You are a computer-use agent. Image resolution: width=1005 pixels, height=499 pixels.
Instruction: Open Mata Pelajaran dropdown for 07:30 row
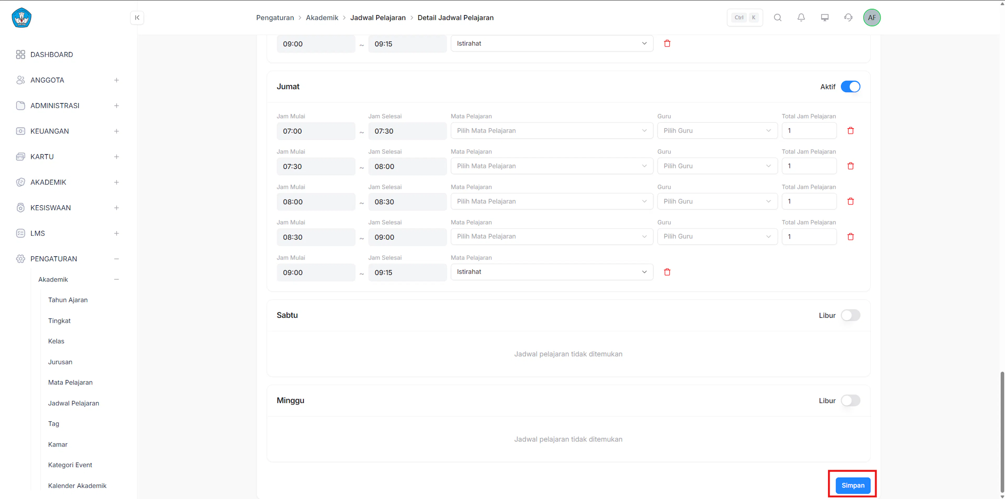(x=552, y=166)
